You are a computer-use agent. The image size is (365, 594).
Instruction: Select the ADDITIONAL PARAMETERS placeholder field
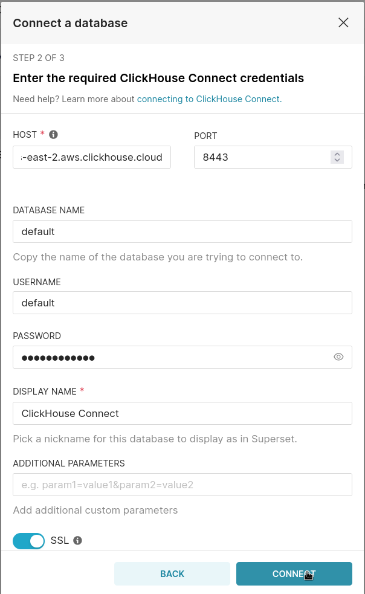tap(182, 485)
